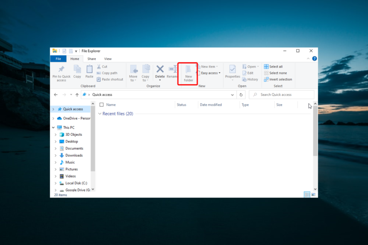368x245 pixels.
Task: Click the navigation pane scroll down arrow
Action: 93,189
